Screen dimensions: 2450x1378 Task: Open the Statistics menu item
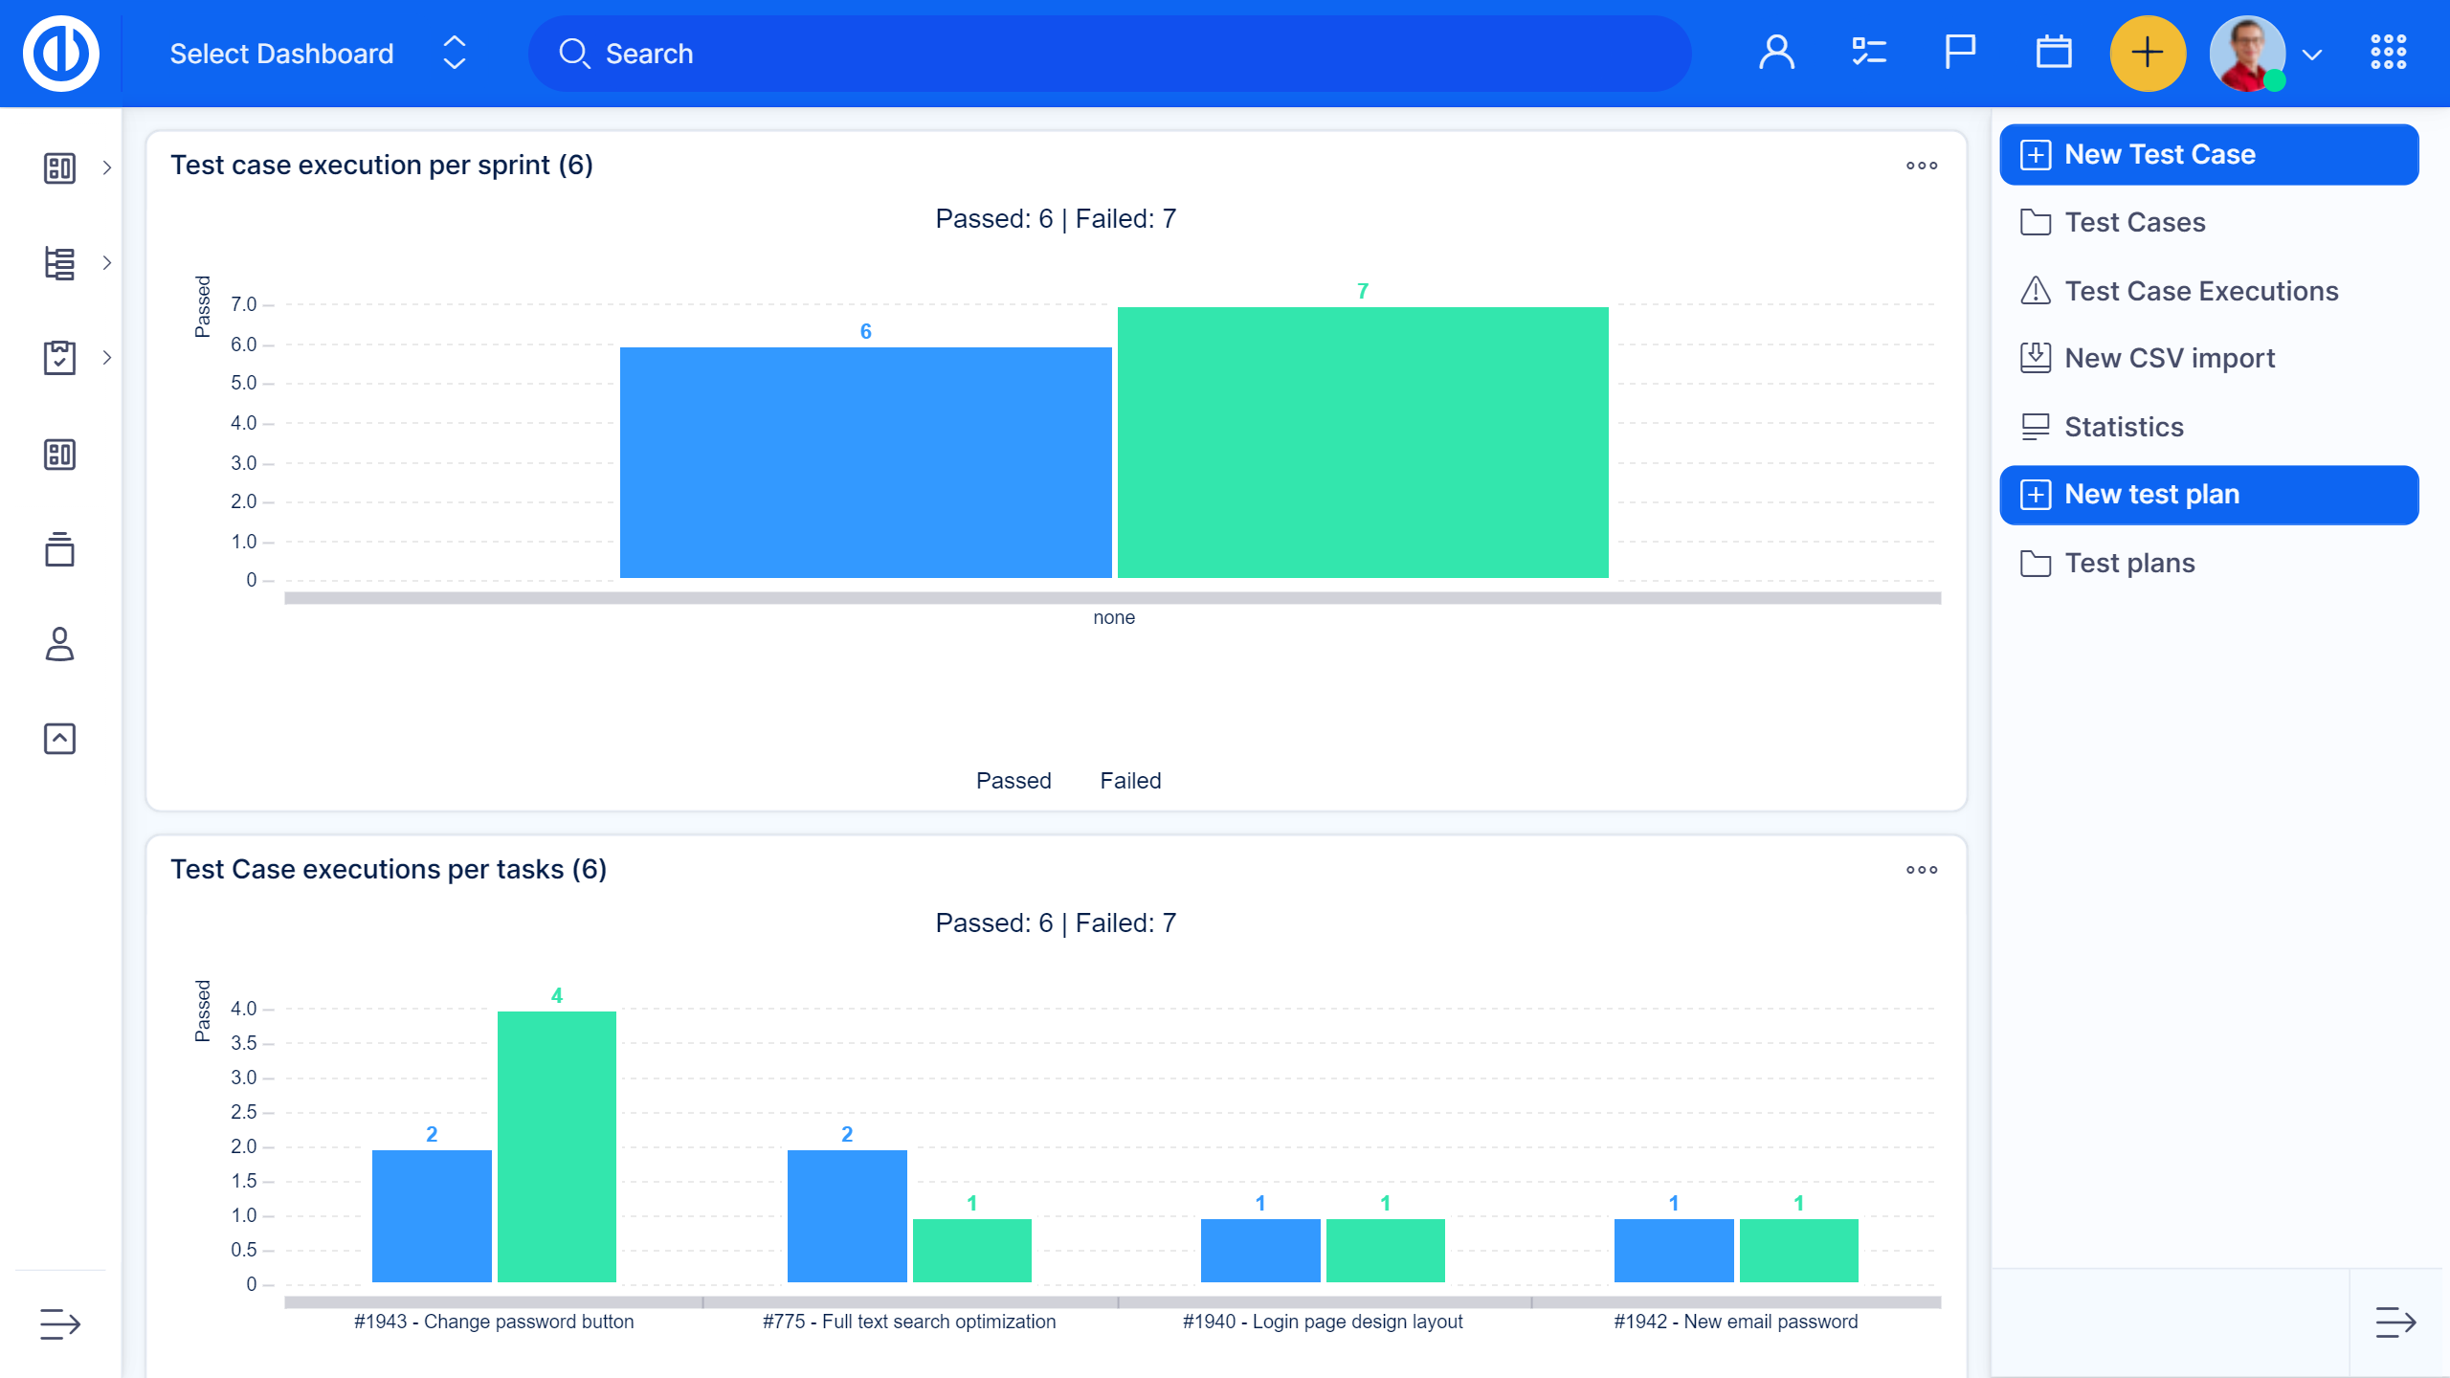tap(2123, 427)
